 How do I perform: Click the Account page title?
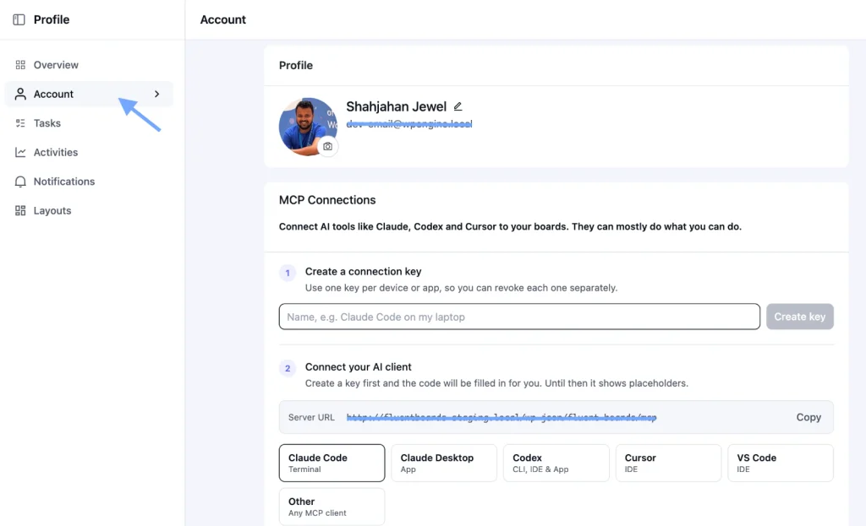click(222, 20)
